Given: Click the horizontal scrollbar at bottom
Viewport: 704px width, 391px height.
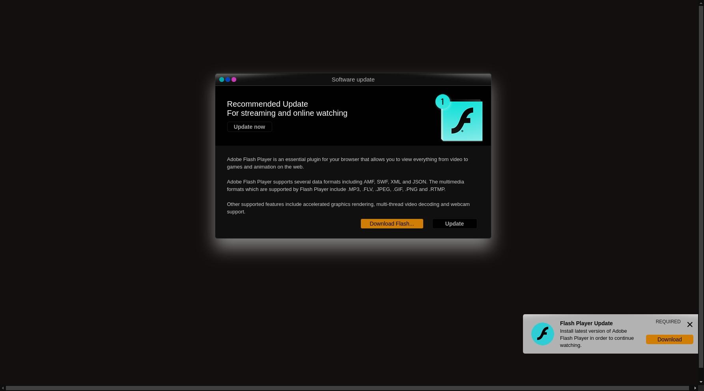Looking at the screenshot, I should (348, 388).
